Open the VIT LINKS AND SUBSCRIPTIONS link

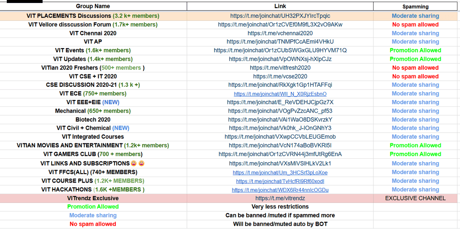(280, 163)
